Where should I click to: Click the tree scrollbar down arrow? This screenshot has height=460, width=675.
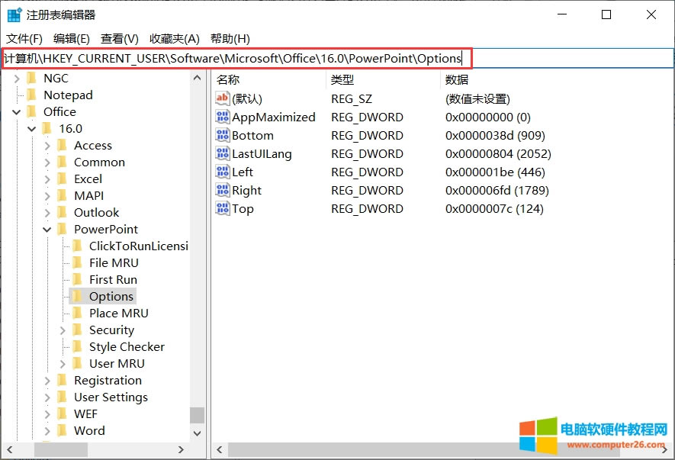(198, 432)
